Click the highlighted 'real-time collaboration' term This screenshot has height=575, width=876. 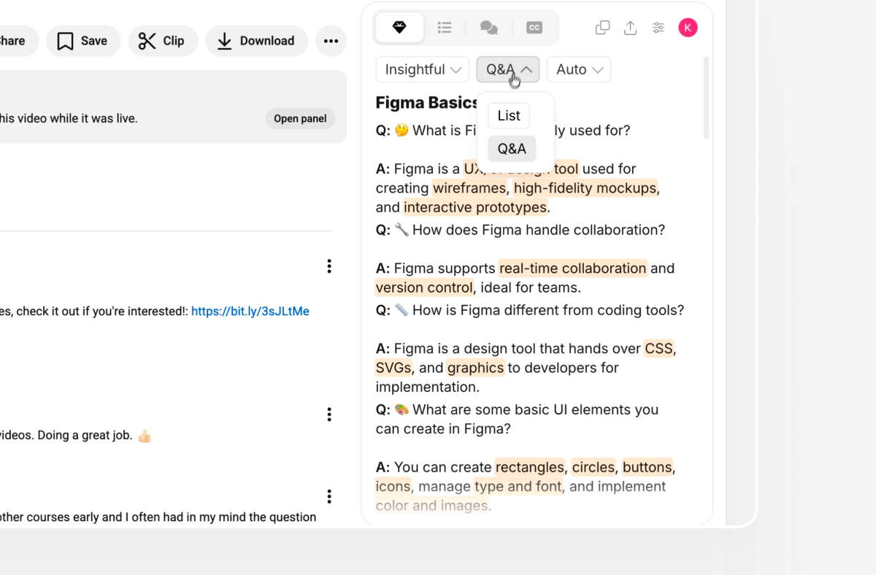(x=573, y=268)
